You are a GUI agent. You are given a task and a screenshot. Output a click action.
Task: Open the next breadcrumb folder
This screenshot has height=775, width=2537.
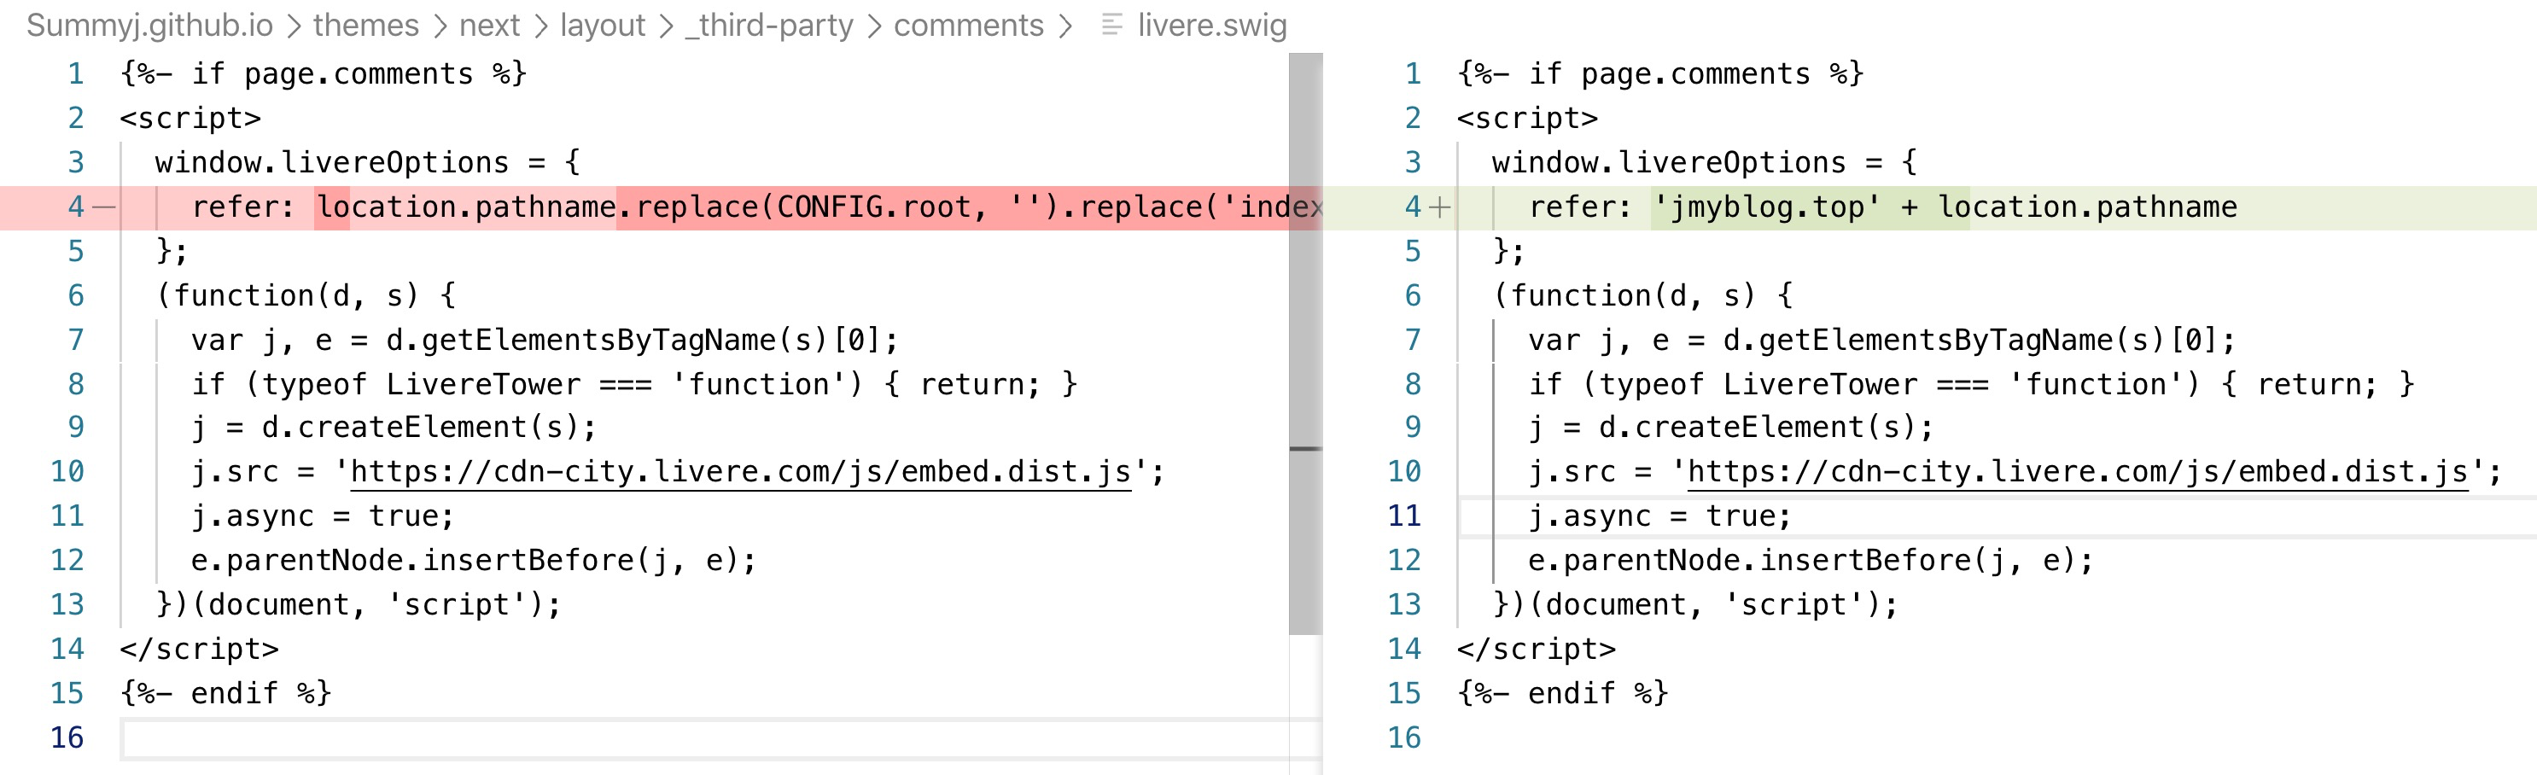489,25
